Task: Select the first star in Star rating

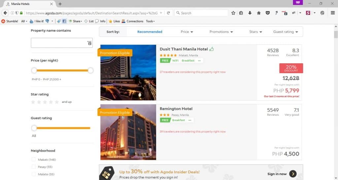Action: point(33,102)
